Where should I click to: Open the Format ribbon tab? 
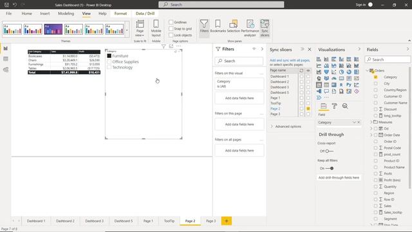point(120,14)
